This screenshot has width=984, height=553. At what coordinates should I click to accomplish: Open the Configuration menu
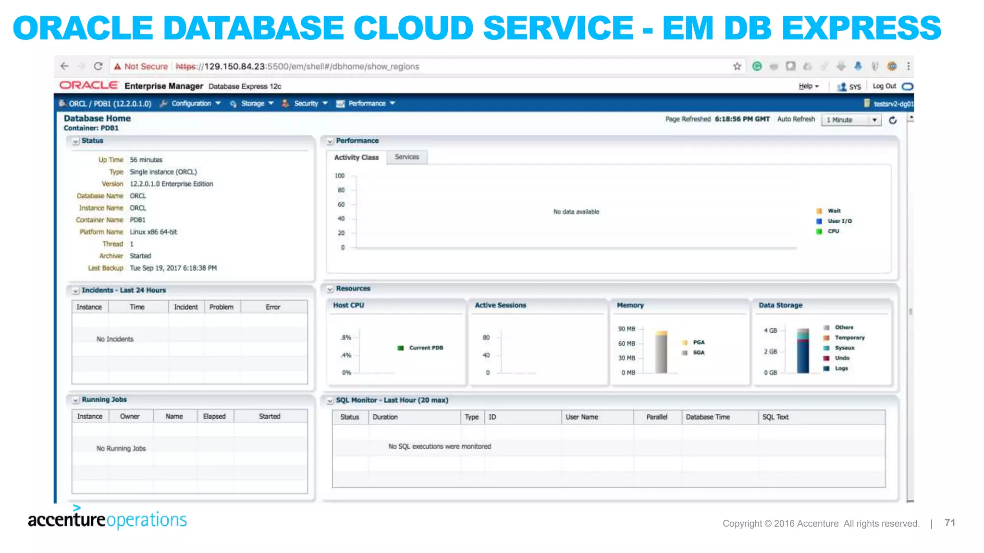[x=196, y=104]
